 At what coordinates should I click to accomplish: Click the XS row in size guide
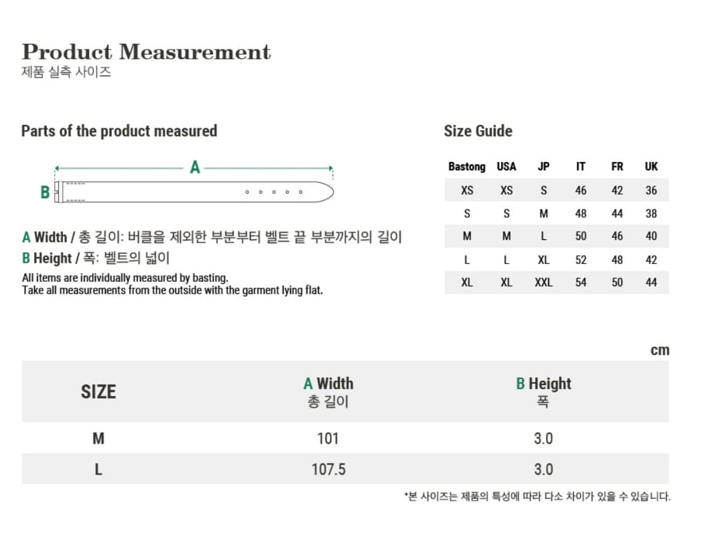click(x=556, y=190)
